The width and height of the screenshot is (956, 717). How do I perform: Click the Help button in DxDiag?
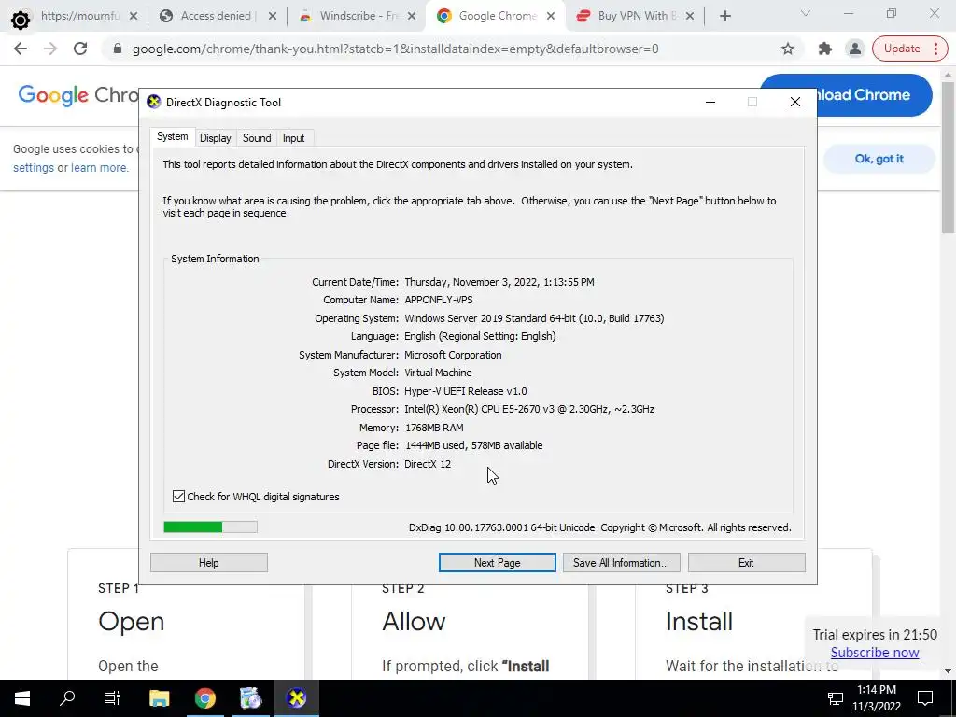click(208, 563)
